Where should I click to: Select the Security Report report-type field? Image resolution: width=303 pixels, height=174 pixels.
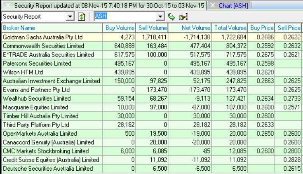34,16
